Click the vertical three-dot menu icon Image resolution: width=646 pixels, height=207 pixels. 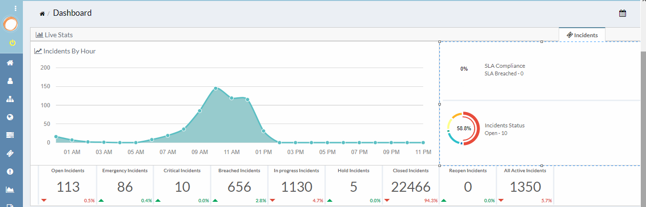pos(15,8)
